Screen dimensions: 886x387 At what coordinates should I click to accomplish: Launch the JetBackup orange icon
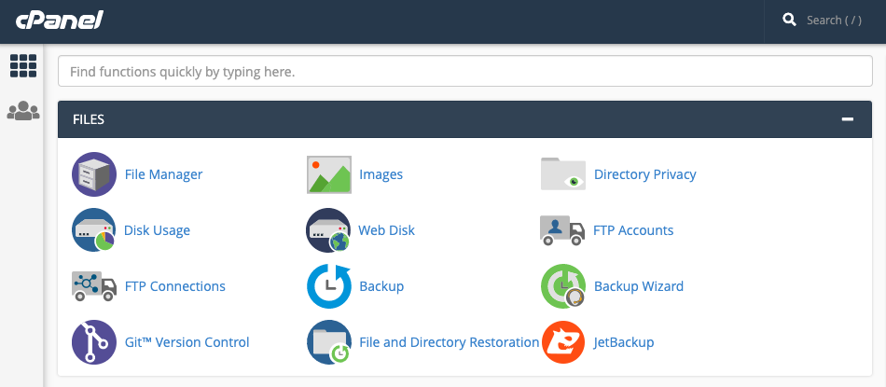(x=562, y=342)
